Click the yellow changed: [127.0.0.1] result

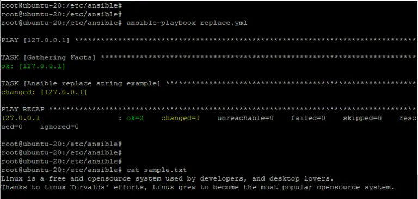pos(44,92)
